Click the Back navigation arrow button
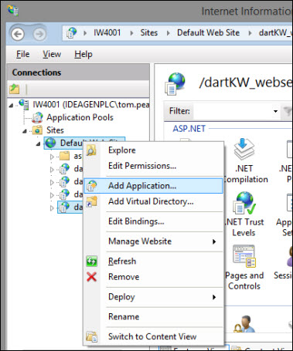293x351 pixels. [x=18, y=34]
